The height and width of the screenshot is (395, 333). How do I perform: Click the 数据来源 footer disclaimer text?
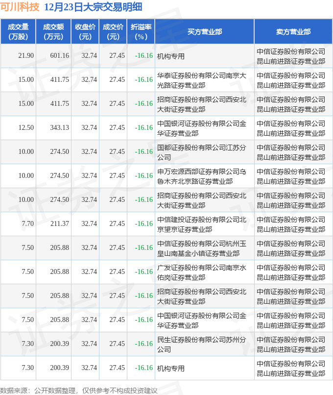tap(79, 390)
